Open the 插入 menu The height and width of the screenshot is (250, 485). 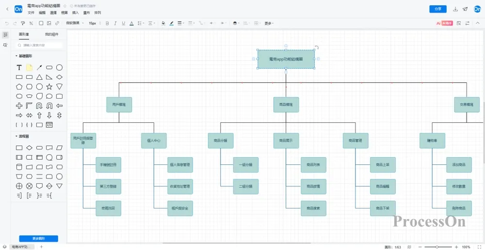click(75, 13)
